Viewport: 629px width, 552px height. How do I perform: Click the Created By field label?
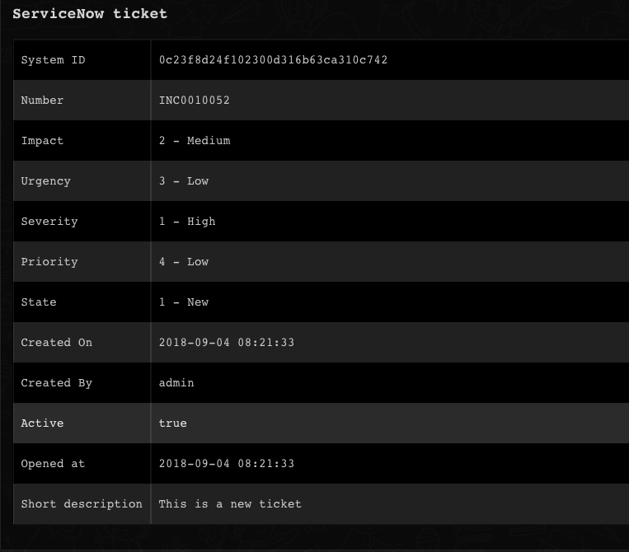57,383
